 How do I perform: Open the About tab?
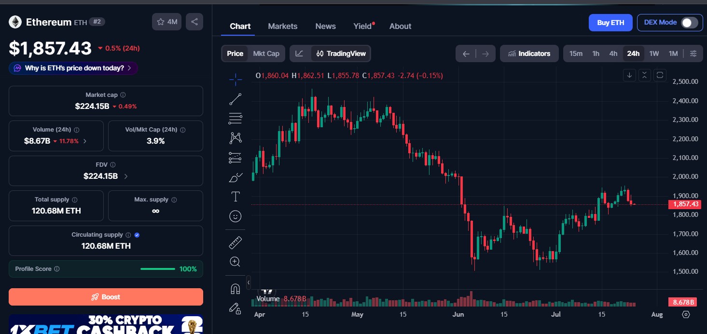click(400, 26)
